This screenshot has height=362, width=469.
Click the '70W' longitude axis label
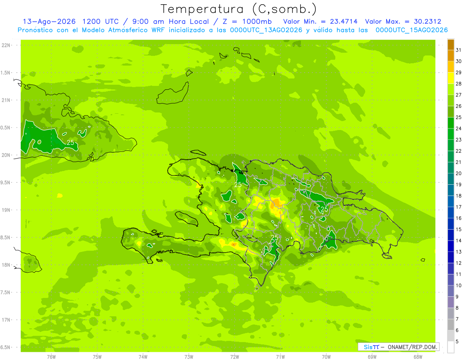click(326, 357)
